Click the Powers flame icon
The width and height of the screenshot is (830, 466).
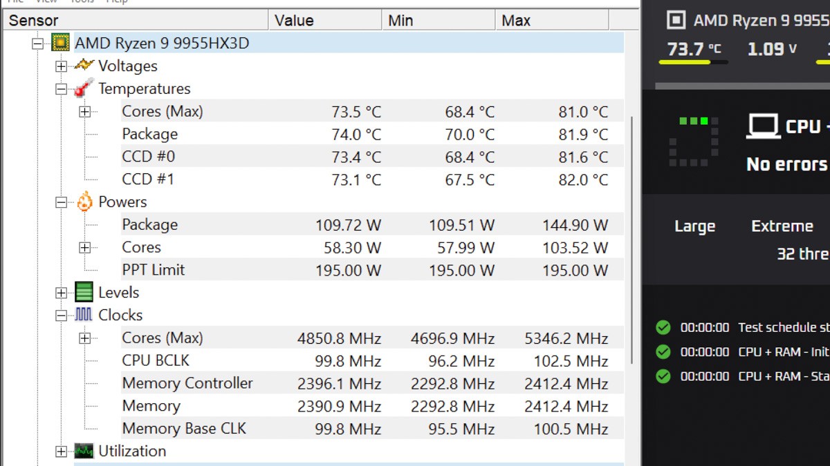click(x=84, y=201)
